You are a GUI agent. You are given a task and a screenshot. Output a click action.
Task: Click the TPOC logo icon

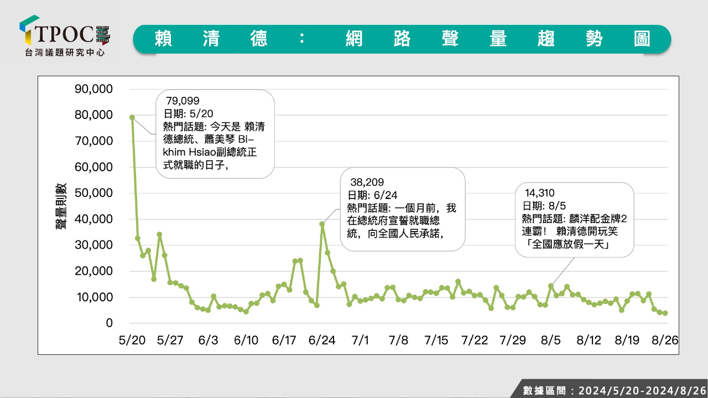[29, 30]
